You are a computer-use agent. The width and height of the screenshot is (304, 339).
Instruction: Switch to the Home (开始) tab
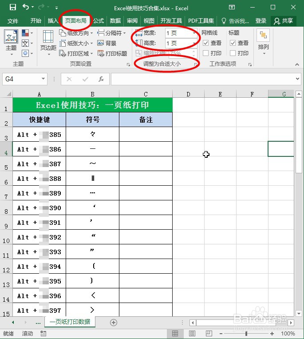(36, 21)
